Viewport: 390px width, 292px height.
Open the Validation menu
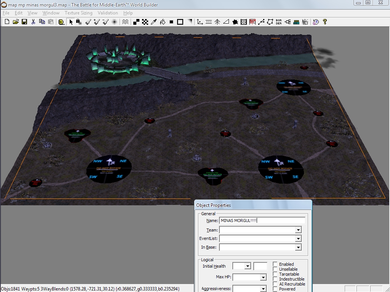[108, 13]
